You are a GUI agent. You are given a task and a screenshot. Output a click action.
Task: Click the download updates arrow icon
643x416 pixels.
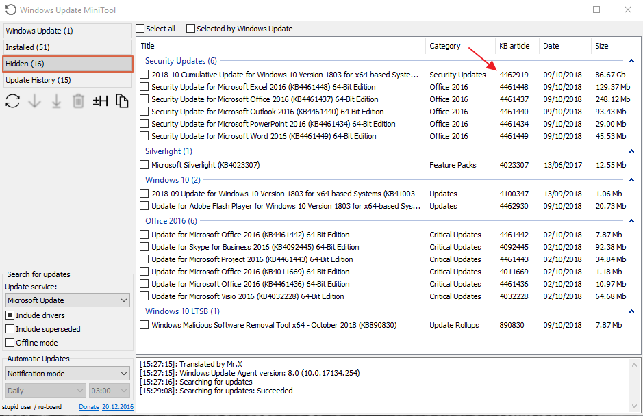coord(35,101)
